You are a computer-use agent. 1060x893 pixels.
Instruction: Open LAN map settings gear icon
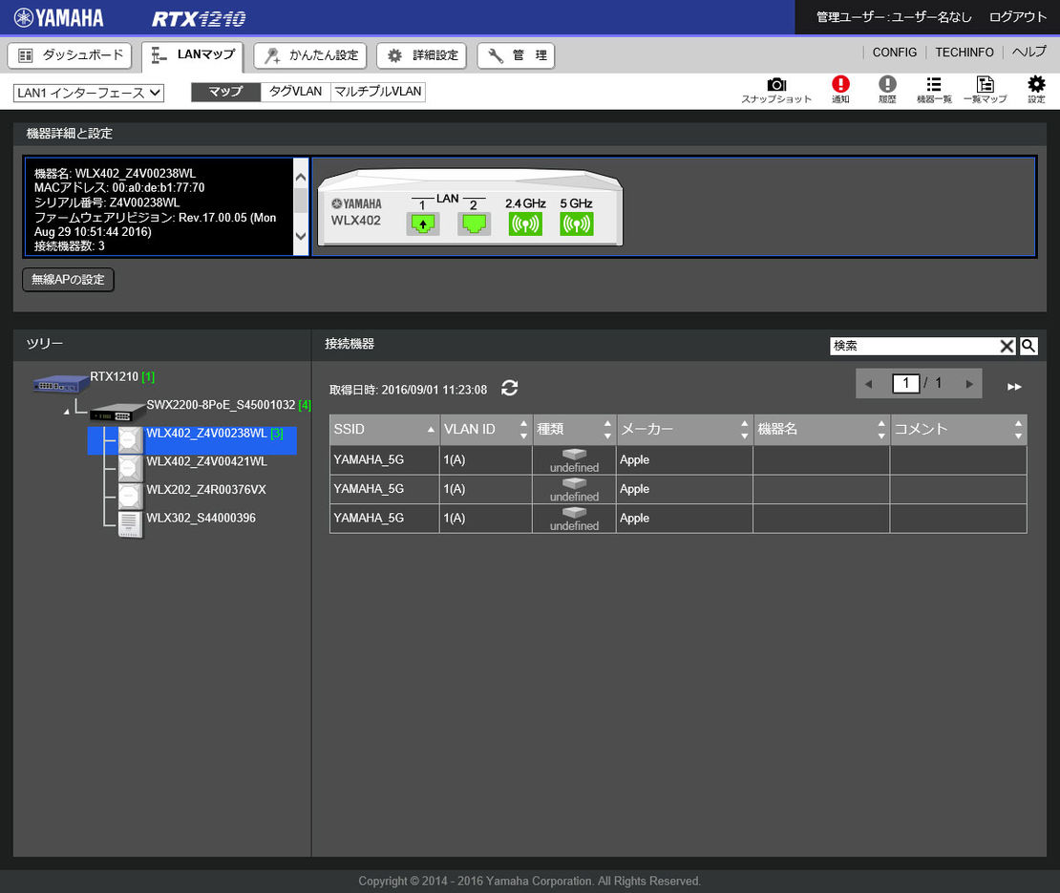pos(1036,90)
